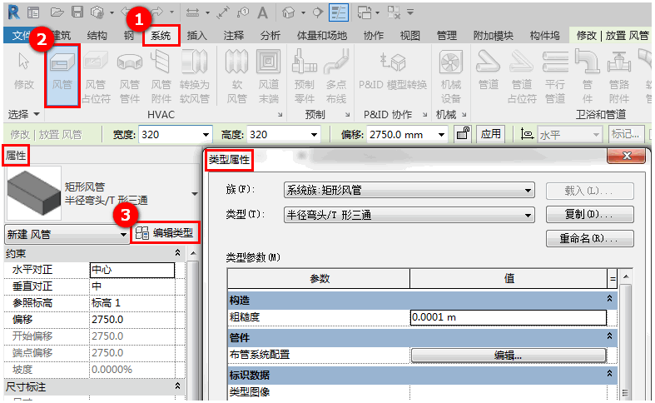Click the 编辑类型 edit type button
This screenshot has width=655, height=403.
pos(166,233)
